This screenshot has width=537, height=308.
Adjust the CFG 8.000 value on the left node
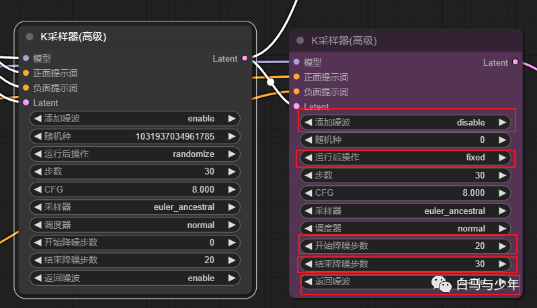click(x=134, y=189)
